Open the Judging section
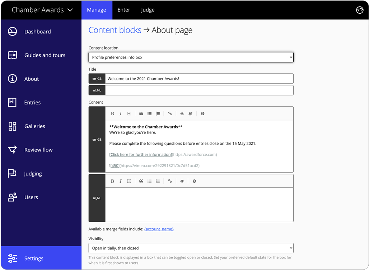 33,173
